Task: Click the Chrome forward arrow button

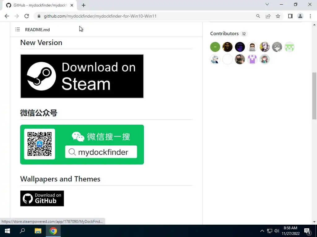Action: 17,16
